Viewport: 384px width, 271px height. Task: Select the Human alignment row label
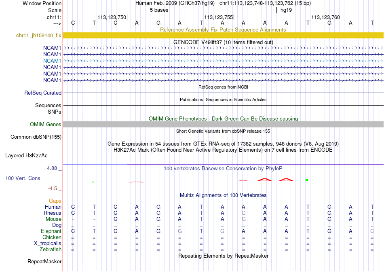click(x=53, y=207)
